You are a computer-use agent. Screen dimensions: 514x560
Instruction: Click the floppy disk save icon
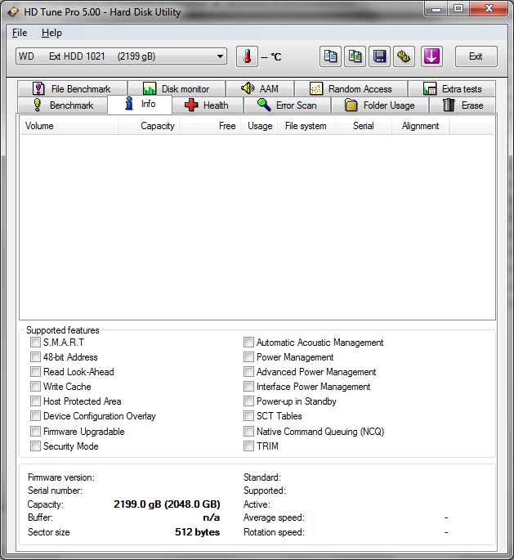click(380, 56)
